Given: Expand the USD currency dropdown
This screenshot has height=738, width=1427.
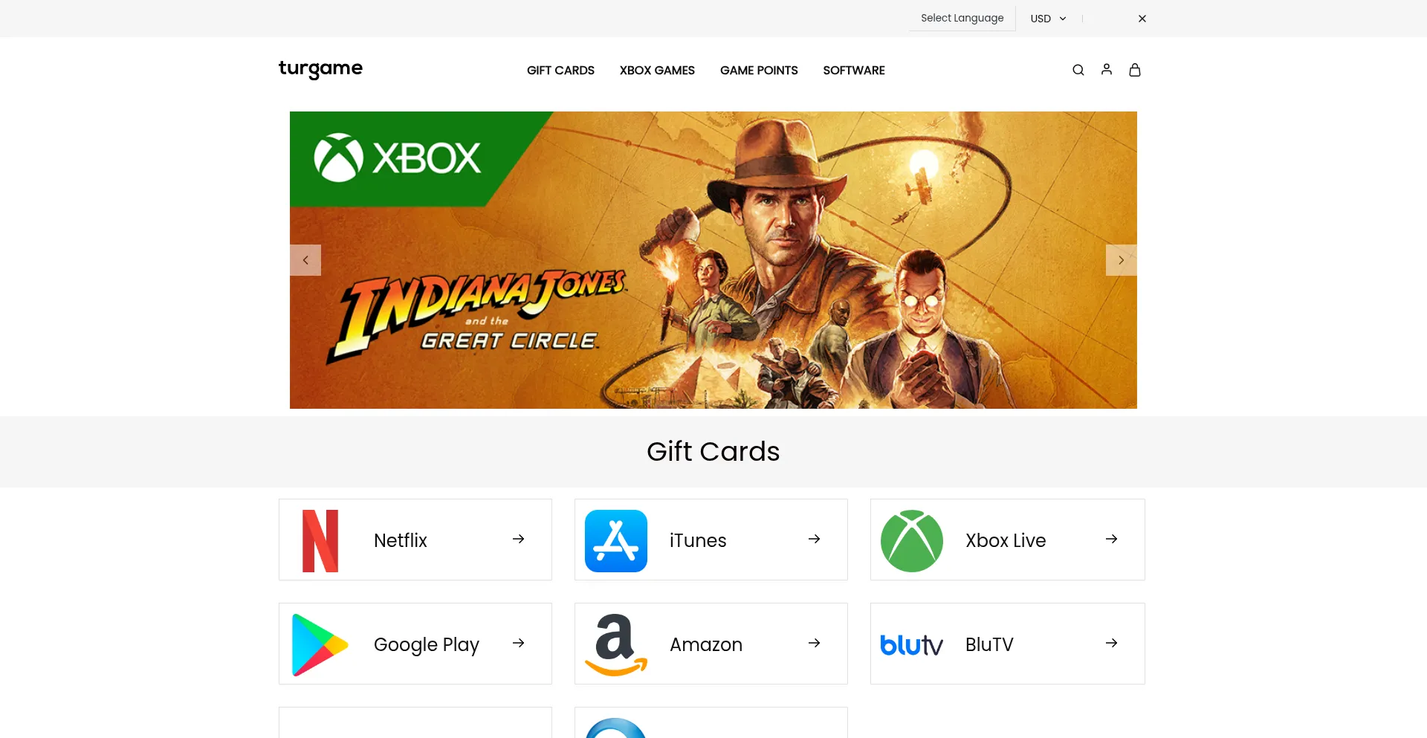Looking at the screenshot, I should (x=1048, y=19).
